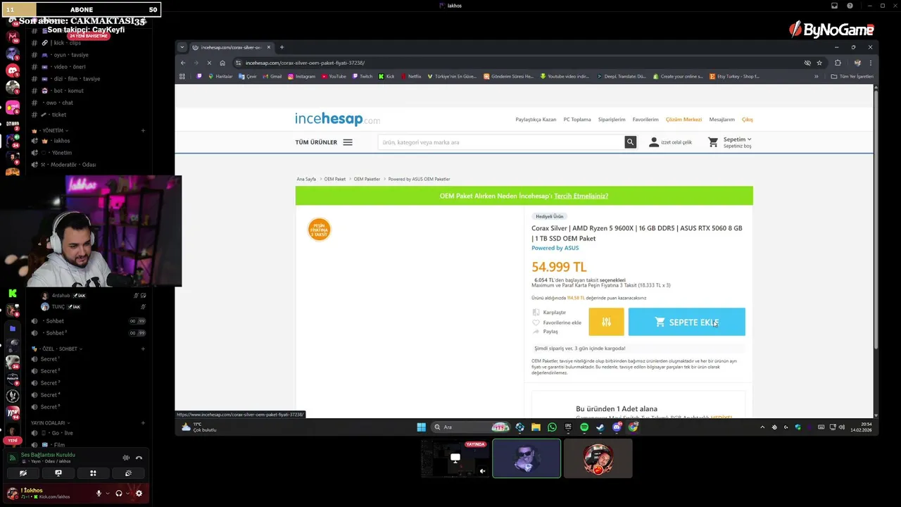Screen dimensions: 901x507
Task: Click the Twitch bookmark
Action: (x=362, y=76)
